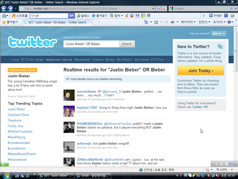The height and width of the screenshot is (179, 238).
Task: Open the #NowPlaying trending hashtag
Action: click(16, 137)
